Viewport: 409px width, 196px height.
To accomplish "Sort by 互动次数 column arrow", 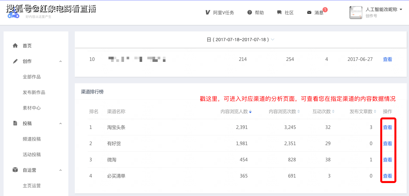I will tap(333, 111).
